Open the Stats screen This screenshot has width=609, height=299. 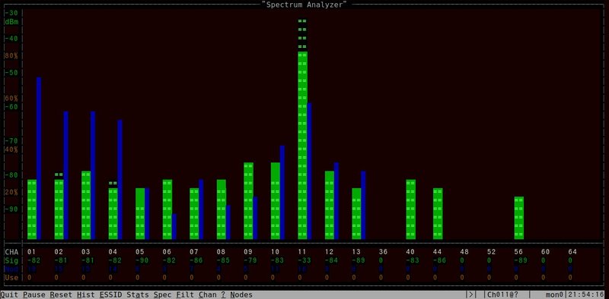(x=138, y=294)
